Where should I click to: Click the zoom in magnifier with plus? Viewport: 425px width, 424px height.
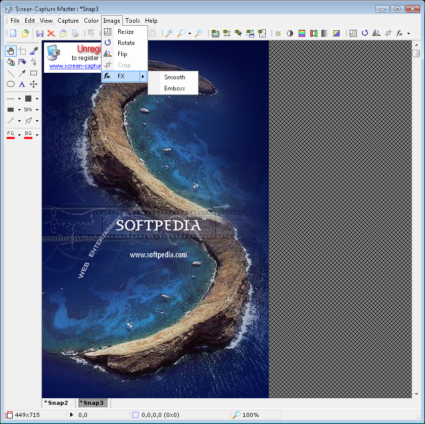coord(169,33)
